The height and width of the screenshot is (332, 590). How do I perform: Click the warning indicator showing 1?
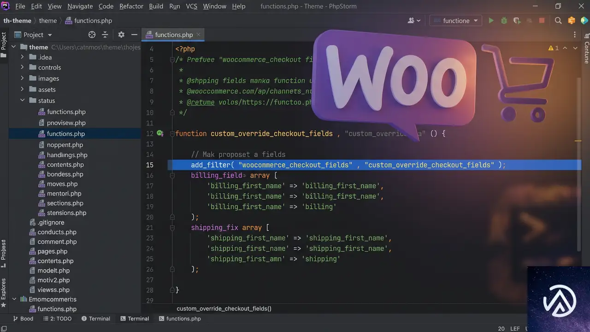pyautogui.click(x=553, y=48)
